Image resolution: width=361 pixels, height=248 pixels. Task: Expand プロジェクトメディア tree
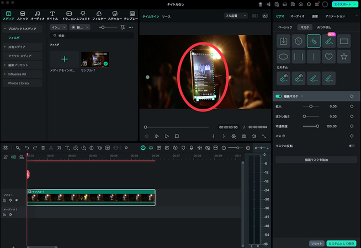(x=5, y=29)
